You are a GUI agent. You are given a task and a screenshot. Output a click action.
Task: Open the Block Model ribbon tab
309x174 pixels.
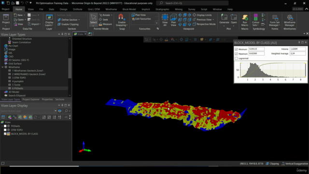(129, 9)
